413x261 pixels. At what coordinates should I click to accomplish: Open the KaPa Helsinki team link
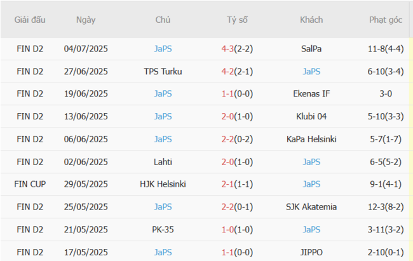[x=311, y=139]
